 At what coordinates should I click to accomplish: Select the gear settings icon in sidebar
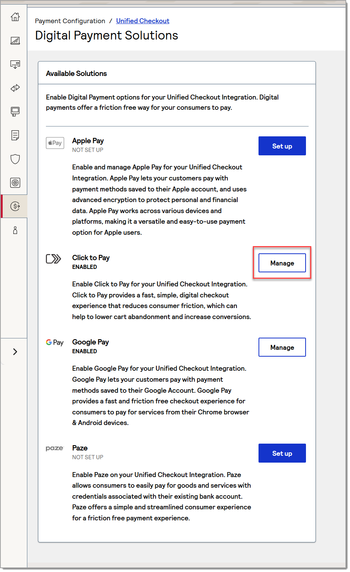[14, 182]
